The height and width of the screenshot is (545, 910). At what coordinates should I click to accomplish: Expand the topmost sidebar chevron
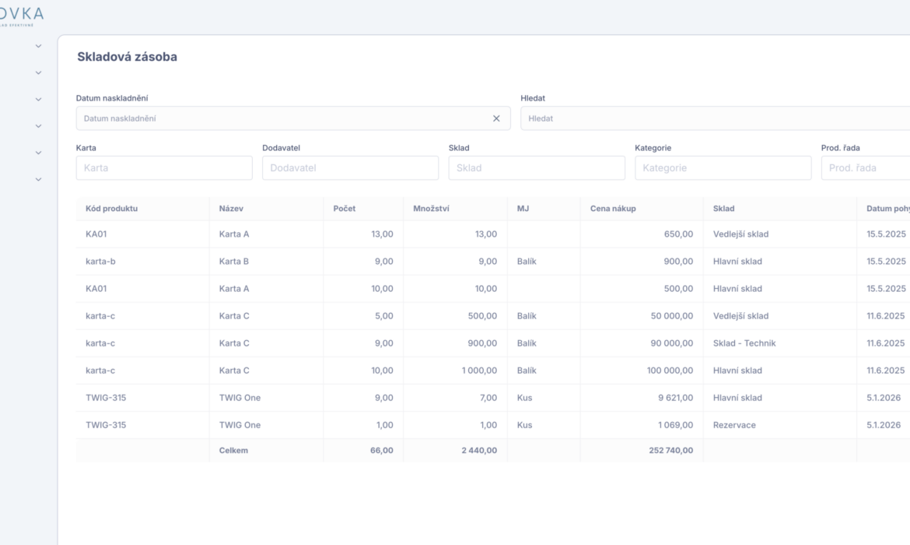coord(38,47)
